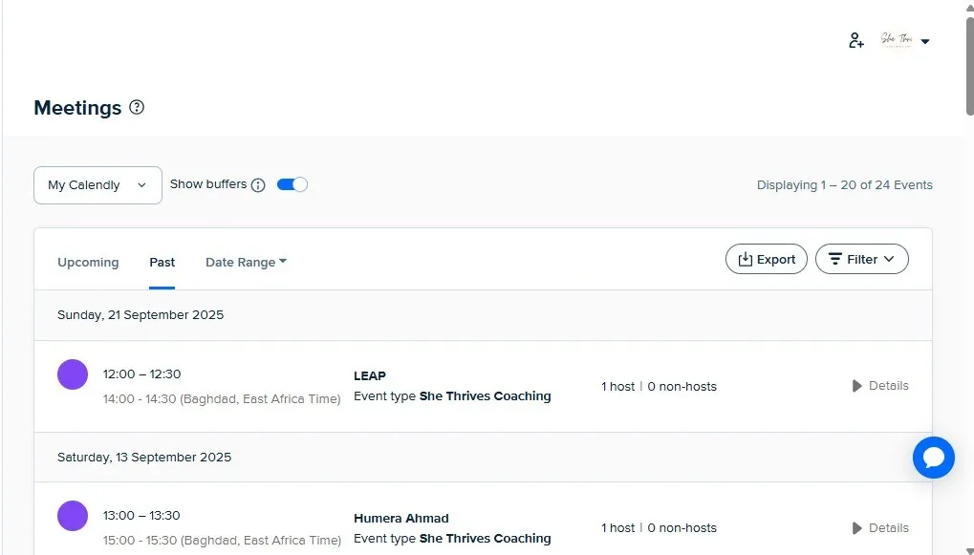Click the Export button

click(767, 259)
